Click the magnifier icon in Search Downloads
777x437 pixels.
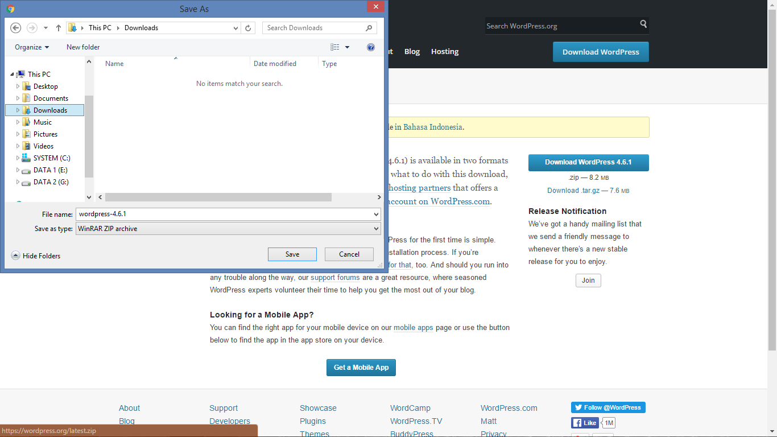[x=369, y=27]
